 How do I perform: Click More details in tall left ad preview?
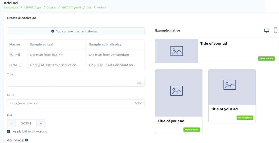pos(192,130)
